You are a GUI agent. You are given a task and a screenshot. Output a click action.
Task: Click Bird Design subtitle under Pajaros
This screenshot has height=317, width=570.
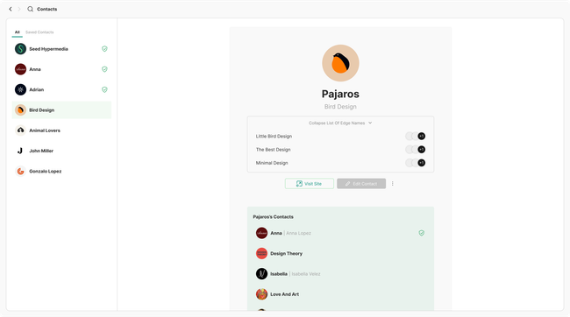tap(340, 106)
